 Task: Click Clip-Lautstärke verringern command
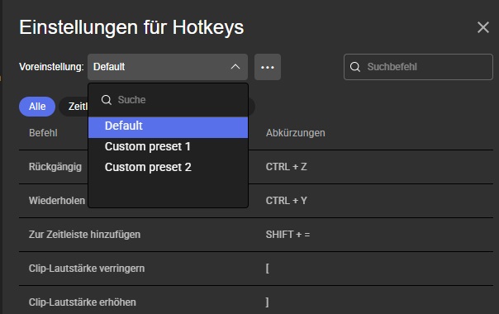tap(87, 269)
